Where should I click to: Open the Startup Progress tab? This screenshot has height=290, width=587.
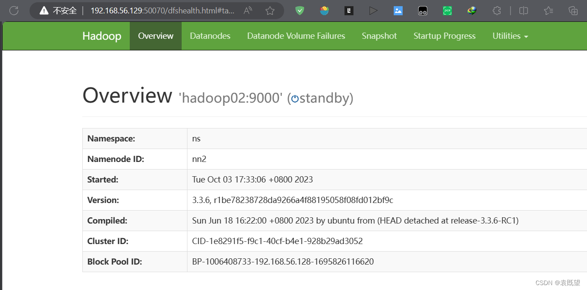[x=445, y=36]
